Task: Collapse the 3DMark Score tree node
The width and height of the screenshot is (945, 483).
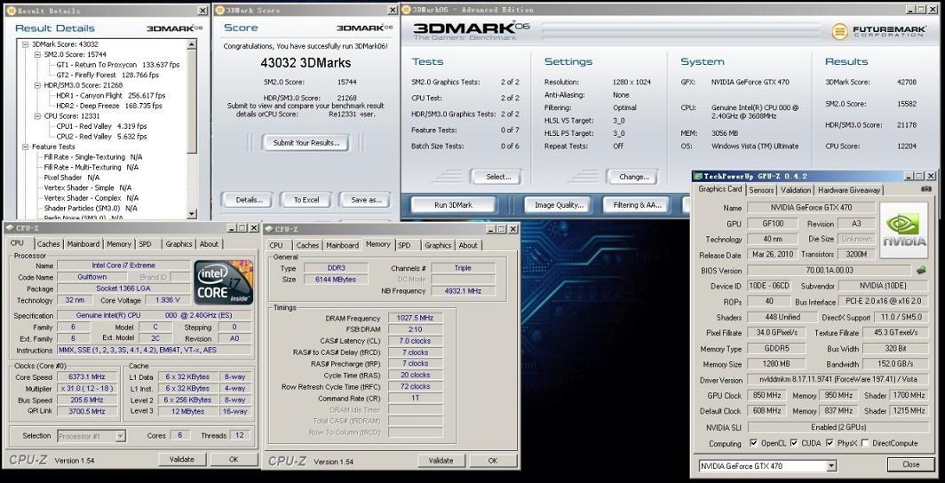Action: point(25,44)
